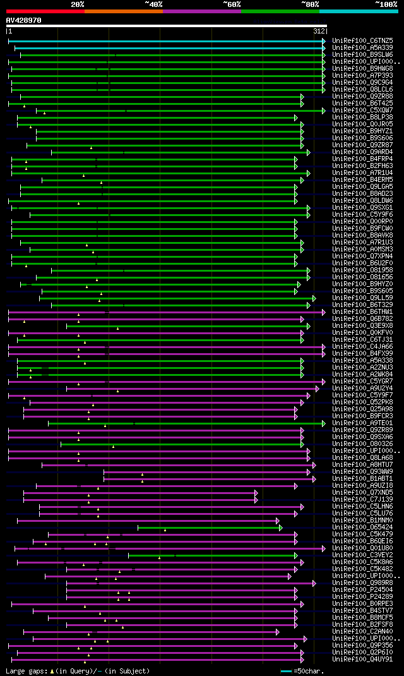
Task: Open hit UniRef100_A0MSM3
Action: coord(362,250)
